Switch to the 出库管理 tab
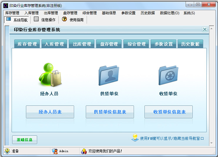This screenshot has width=218, height=157. 81,44
